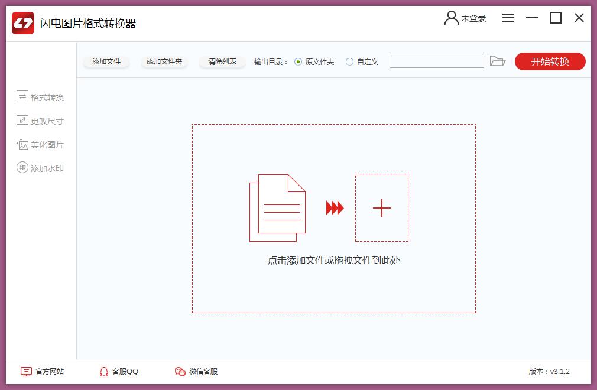Start conversion with the 开始转换 button
The image size is (597, 390).
pyautogui.click(x=550, y=60)
